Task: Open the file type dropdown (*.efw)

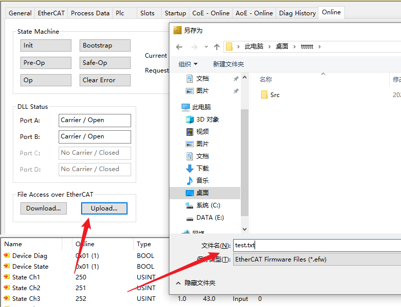Action: [317, 259]
